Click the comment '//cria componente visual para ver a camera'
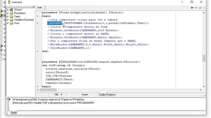This screenshot has width=211, height=118. tap(82, 20)
